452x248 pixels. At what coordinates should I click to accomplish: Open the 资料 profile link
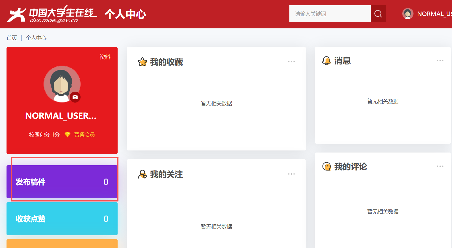point(105,57)
